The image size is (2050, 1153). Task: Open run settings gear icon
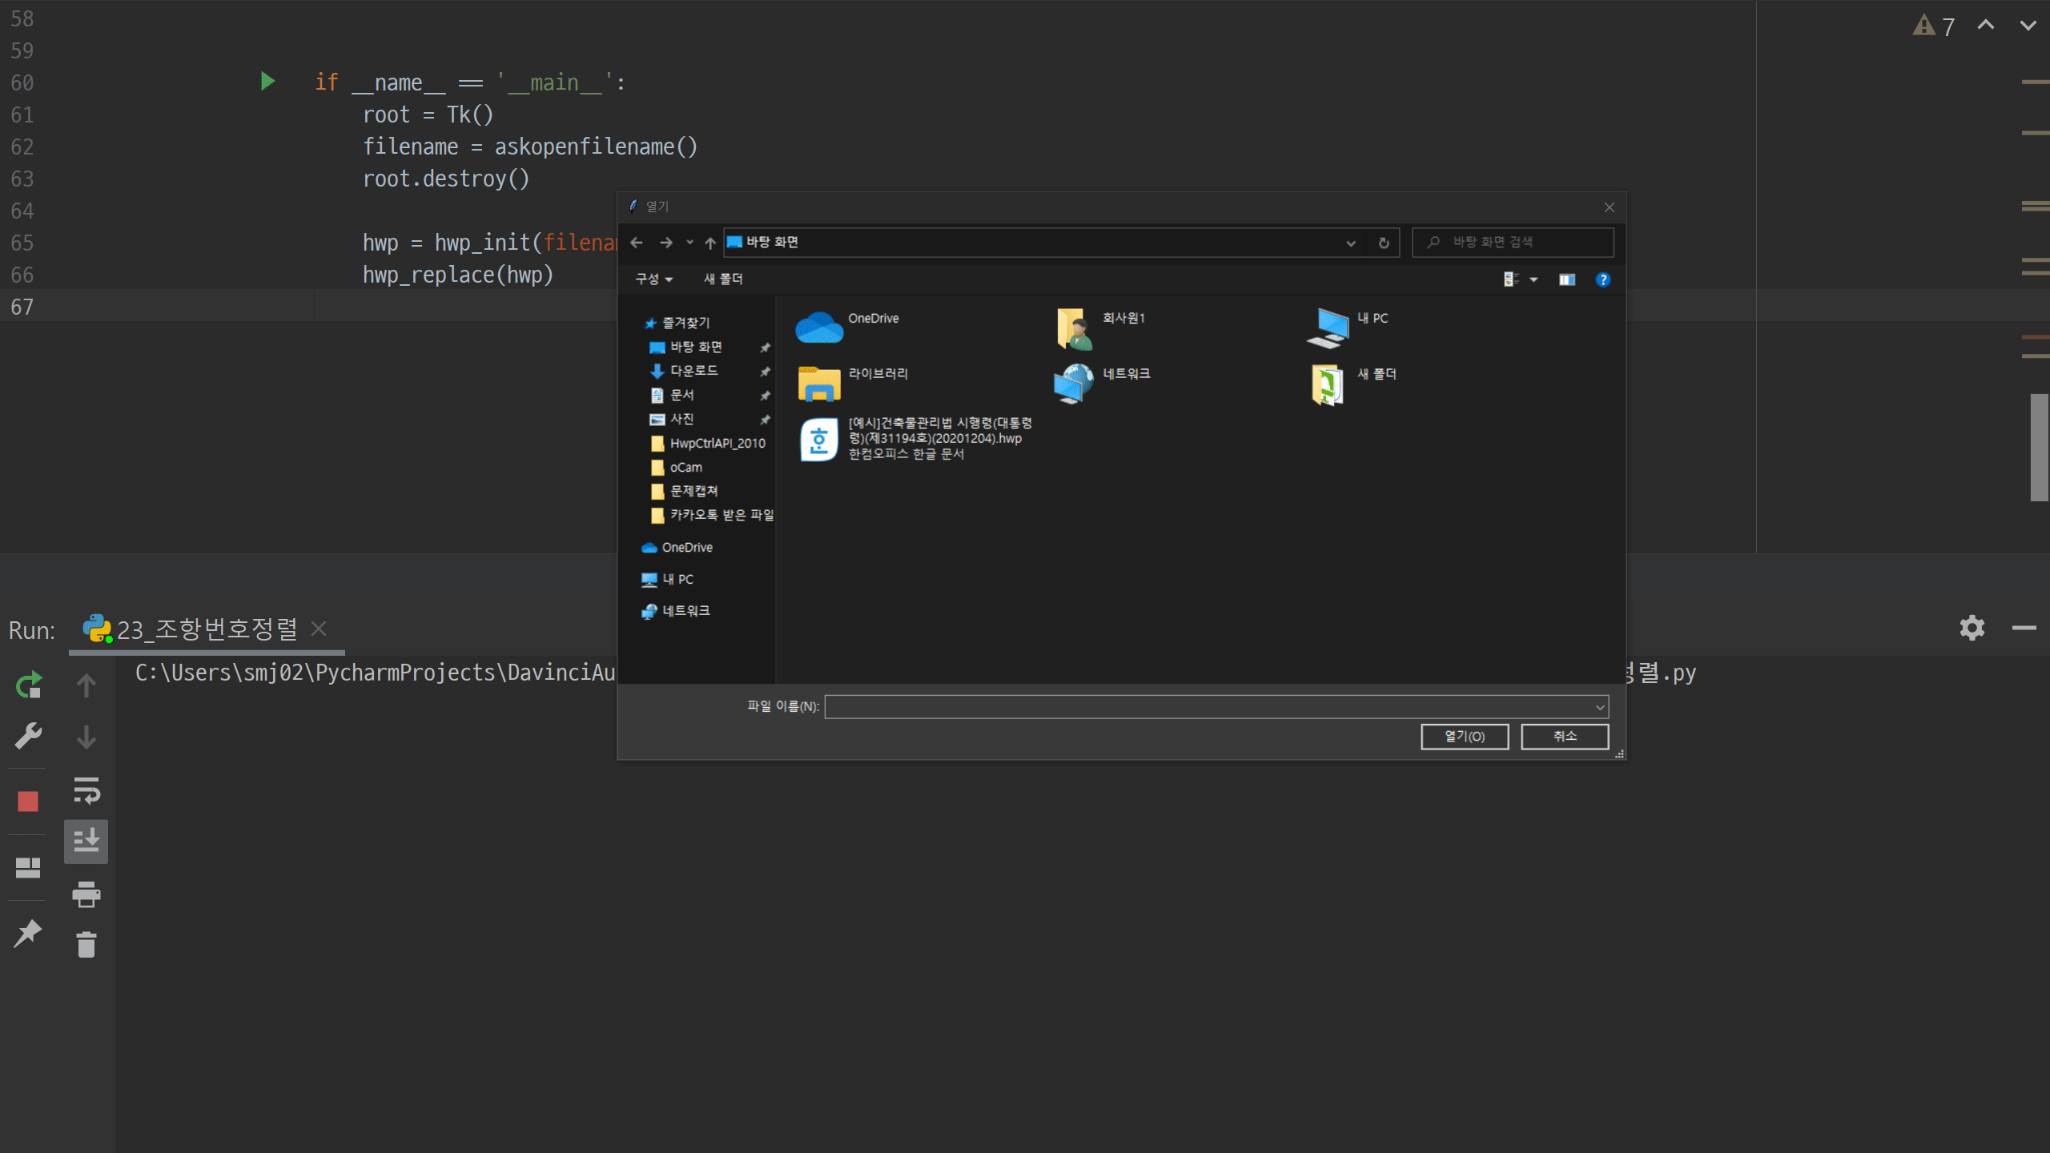point(1972,628)
